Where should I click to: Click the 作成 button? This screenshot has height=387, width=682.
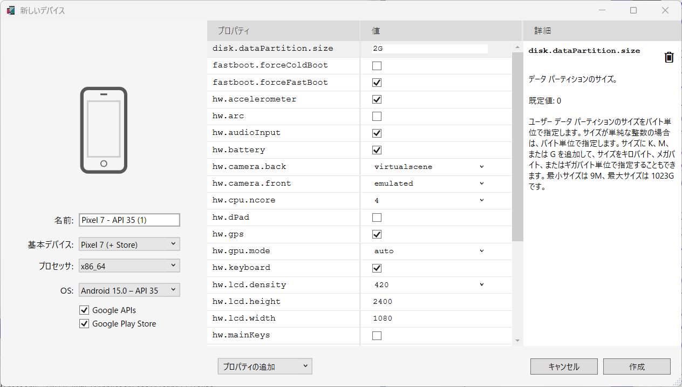tap(637, 366)
